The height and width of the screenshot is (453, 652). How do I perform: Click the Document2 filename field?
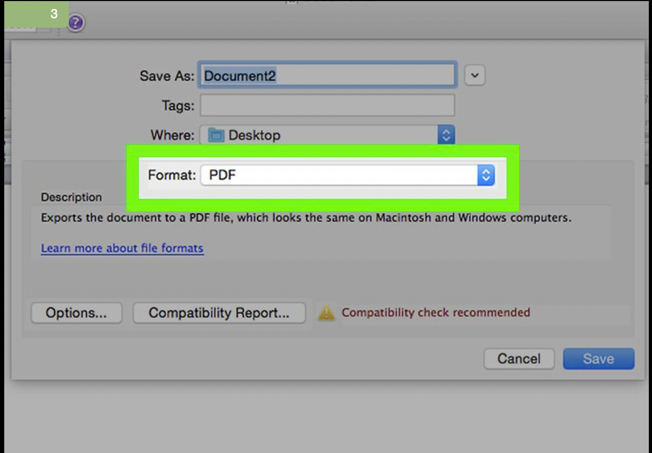tap(328, 75)
